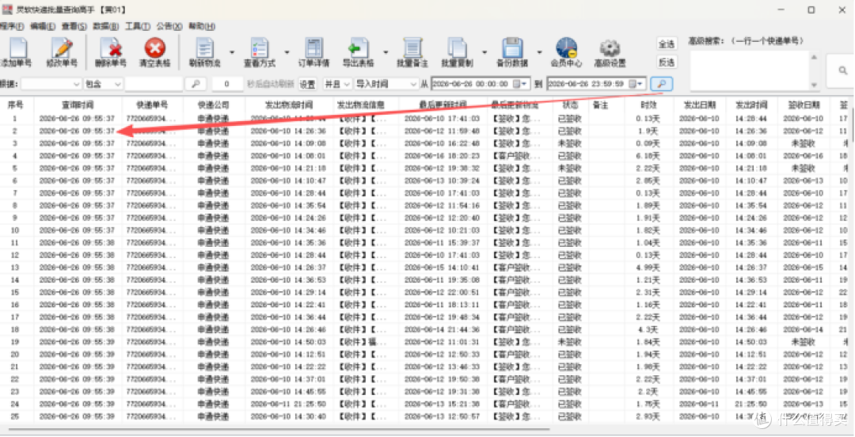This screenshot has width=855, height=437.
Task: Open the 帮助(H) menu
Action: tap(202, 26)
